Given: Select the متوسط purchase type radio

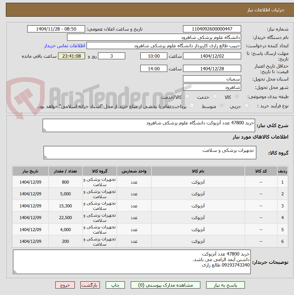Looking at the screenshot, I should tap(222, 106).
